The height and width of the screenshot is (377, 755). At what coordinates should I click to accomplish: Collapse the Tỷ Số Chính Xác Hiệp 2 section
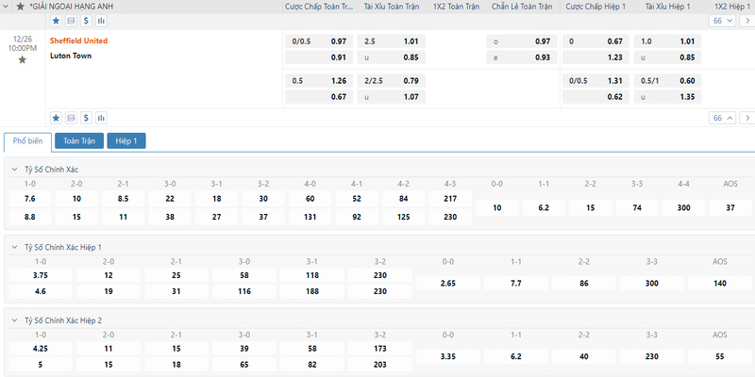pos(14,320)
